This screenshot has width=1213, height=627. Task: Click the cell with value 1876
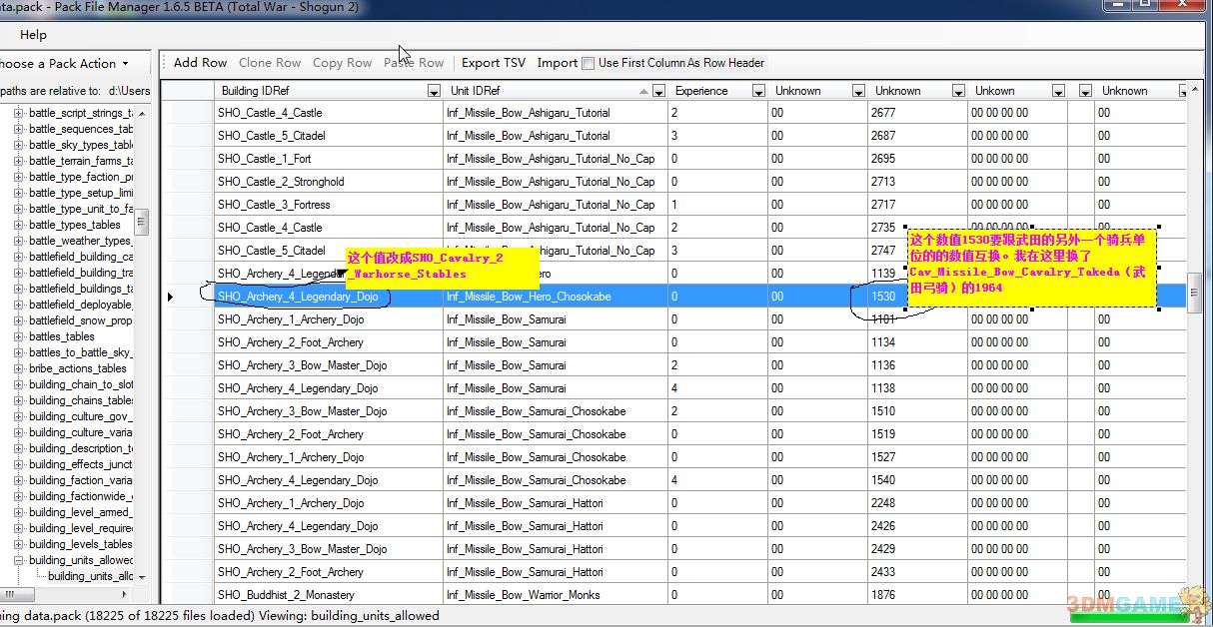(x=917, y=595)
